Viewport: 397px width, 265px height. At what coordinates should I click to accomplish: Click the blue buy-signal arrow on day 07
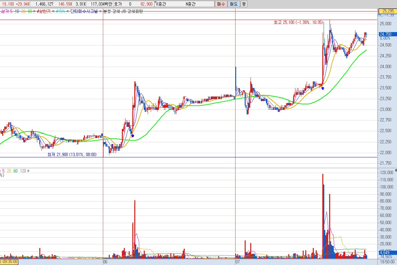[323, 88]
